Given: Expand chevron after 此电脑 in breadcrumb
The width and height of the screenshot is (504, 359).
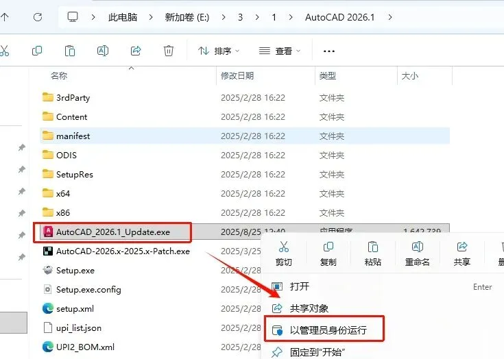Looking at the screenshot, I should click(x=151, y=17).
